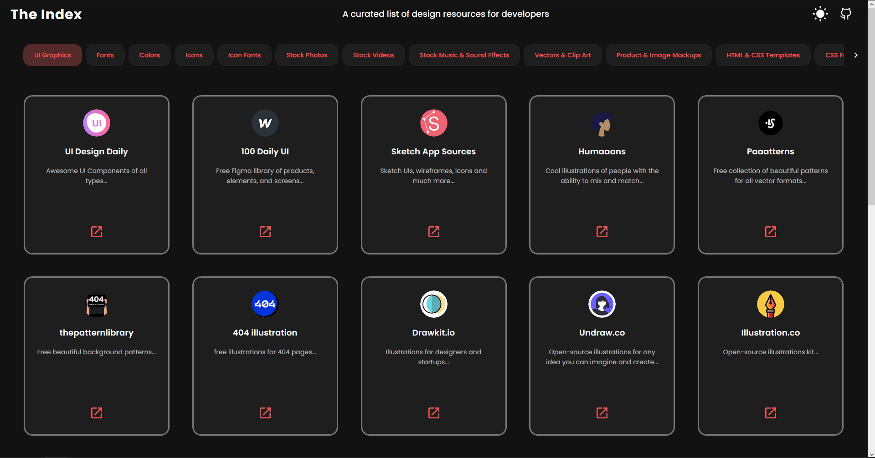Click the Paaatterns black logo
Viewport: 875px width, 458px height.
click(771, 123)
